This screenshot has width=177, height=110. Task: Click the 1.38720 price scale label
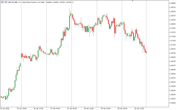[173, 7]
